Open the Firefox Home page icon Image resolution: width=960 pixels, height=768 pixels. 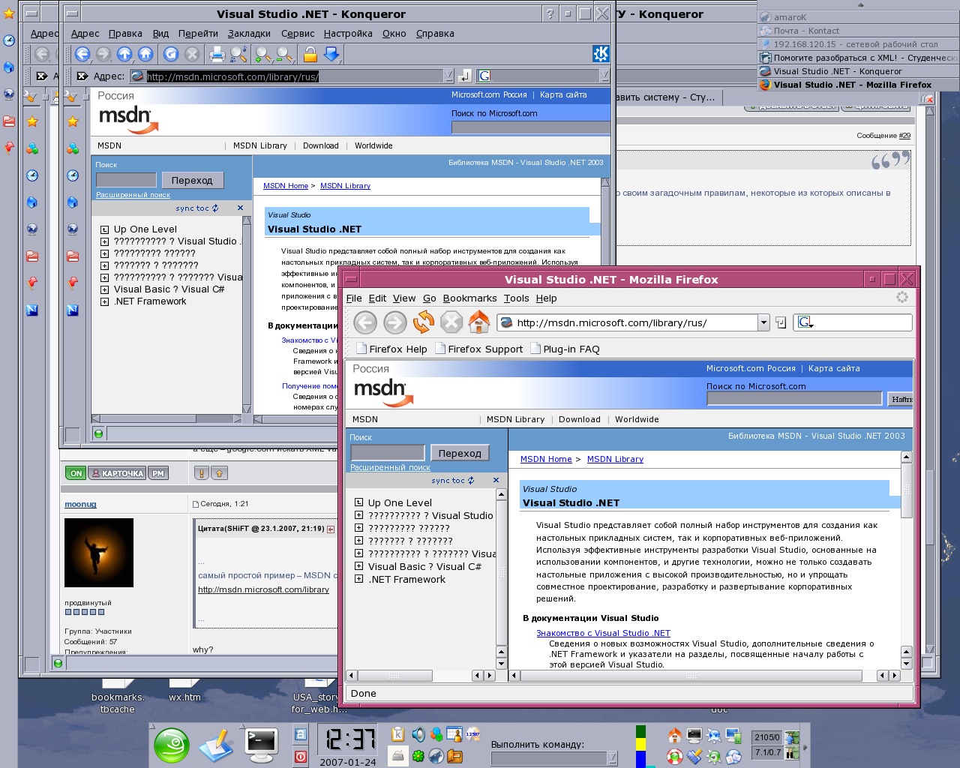coord(479,322)
